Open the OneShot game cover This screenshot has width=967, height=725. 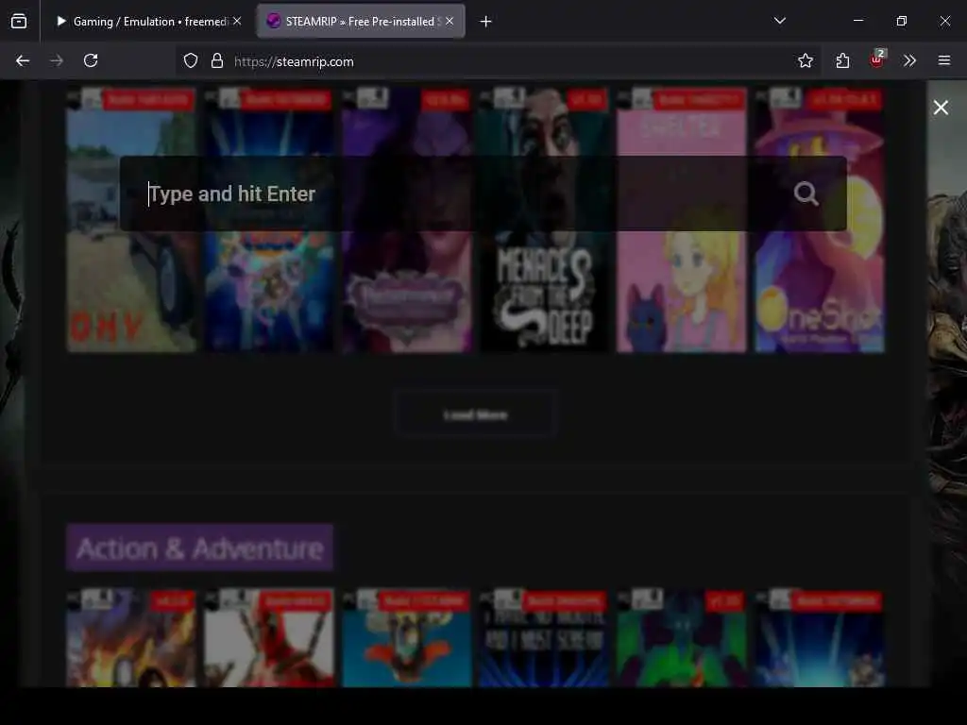[x=820, y=220]
